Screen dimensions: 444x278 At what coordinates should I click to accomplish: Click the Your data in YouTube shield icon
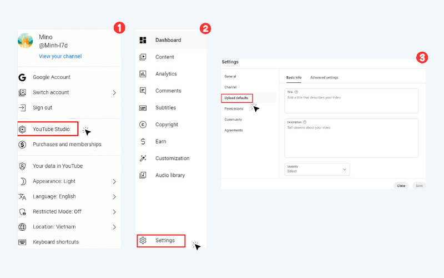pyautogui.click(x=22, y=166)
